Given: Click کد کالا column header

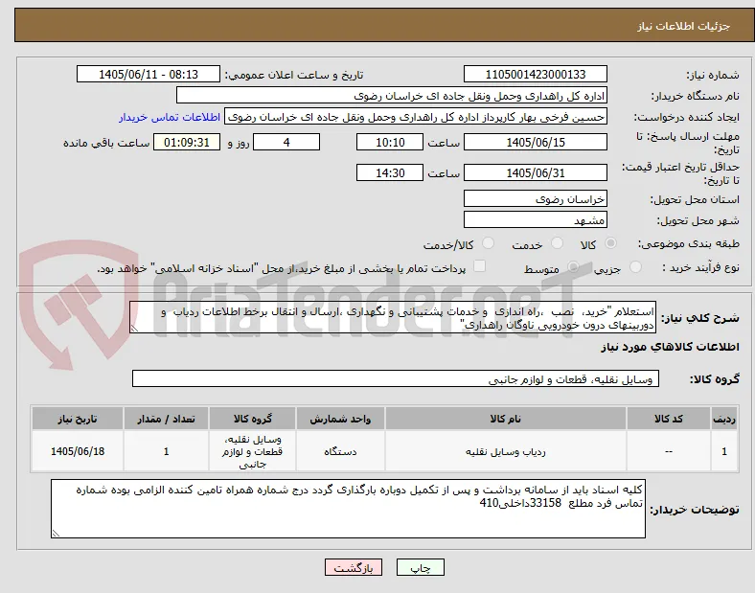Looking at the screenshot, I should click(669, 419).
